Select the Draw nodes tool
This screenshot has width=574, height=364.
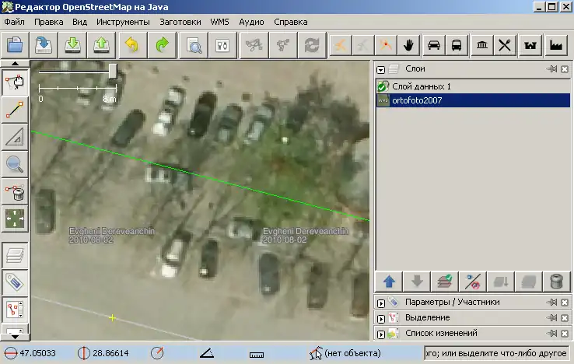click(x=15, y=110)
